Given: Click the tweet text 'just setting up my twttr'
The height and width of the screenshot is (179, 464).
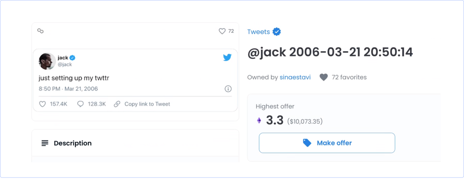Looking at the screenshot, I should click(x=75, y=78).
